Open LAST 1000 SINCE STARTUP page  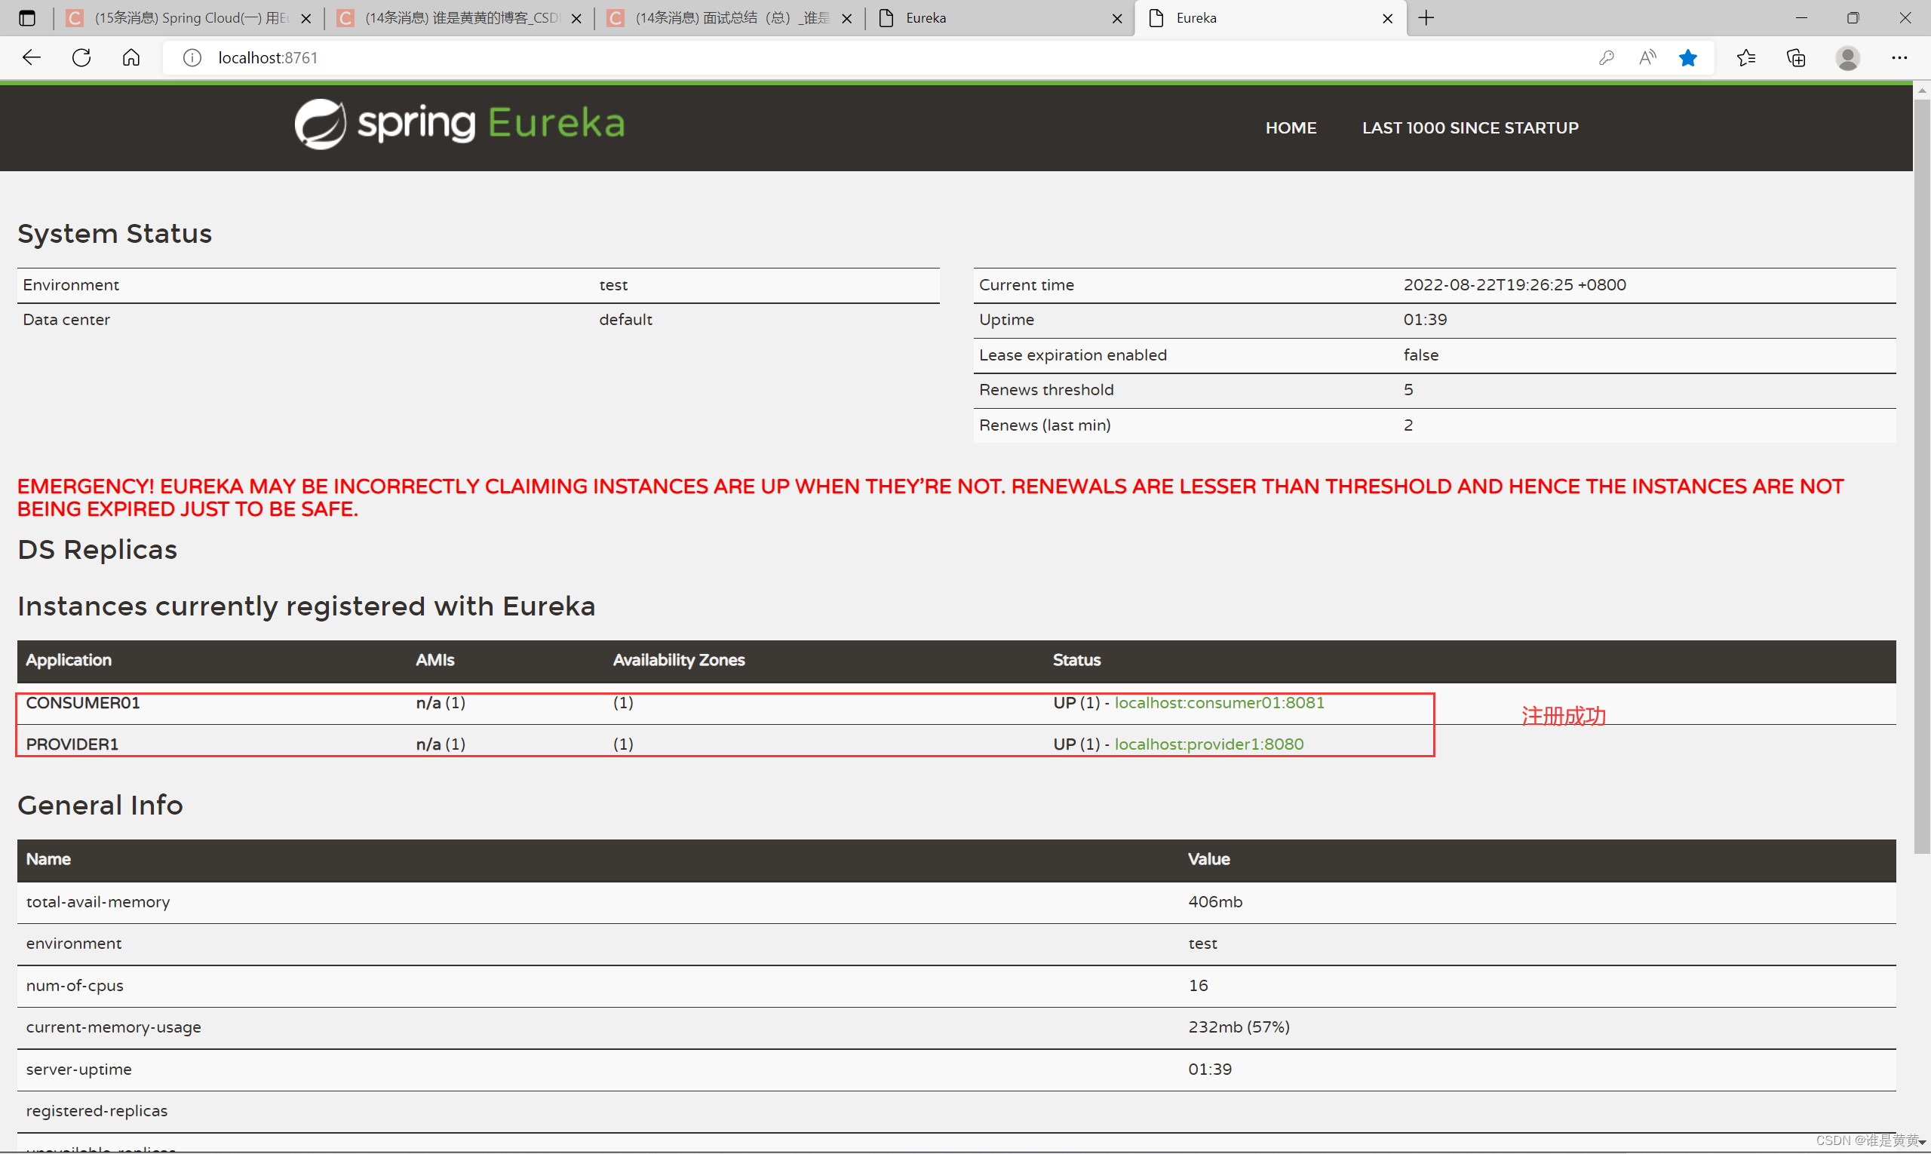pyautogui.click(x=1470, y=127)
